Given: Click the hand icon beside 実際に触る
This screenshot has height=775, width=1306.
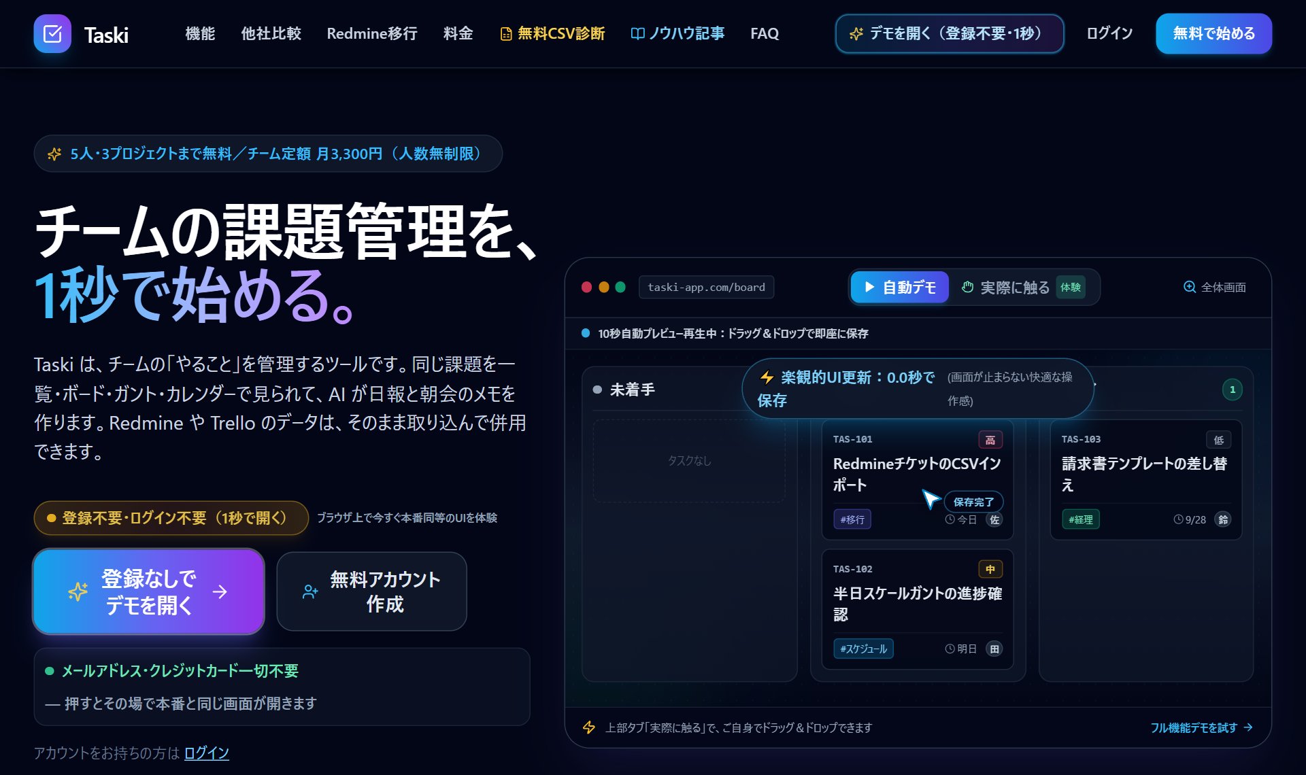Looking at the screenshot, I should pyautogui.click(x=967, y=287).
